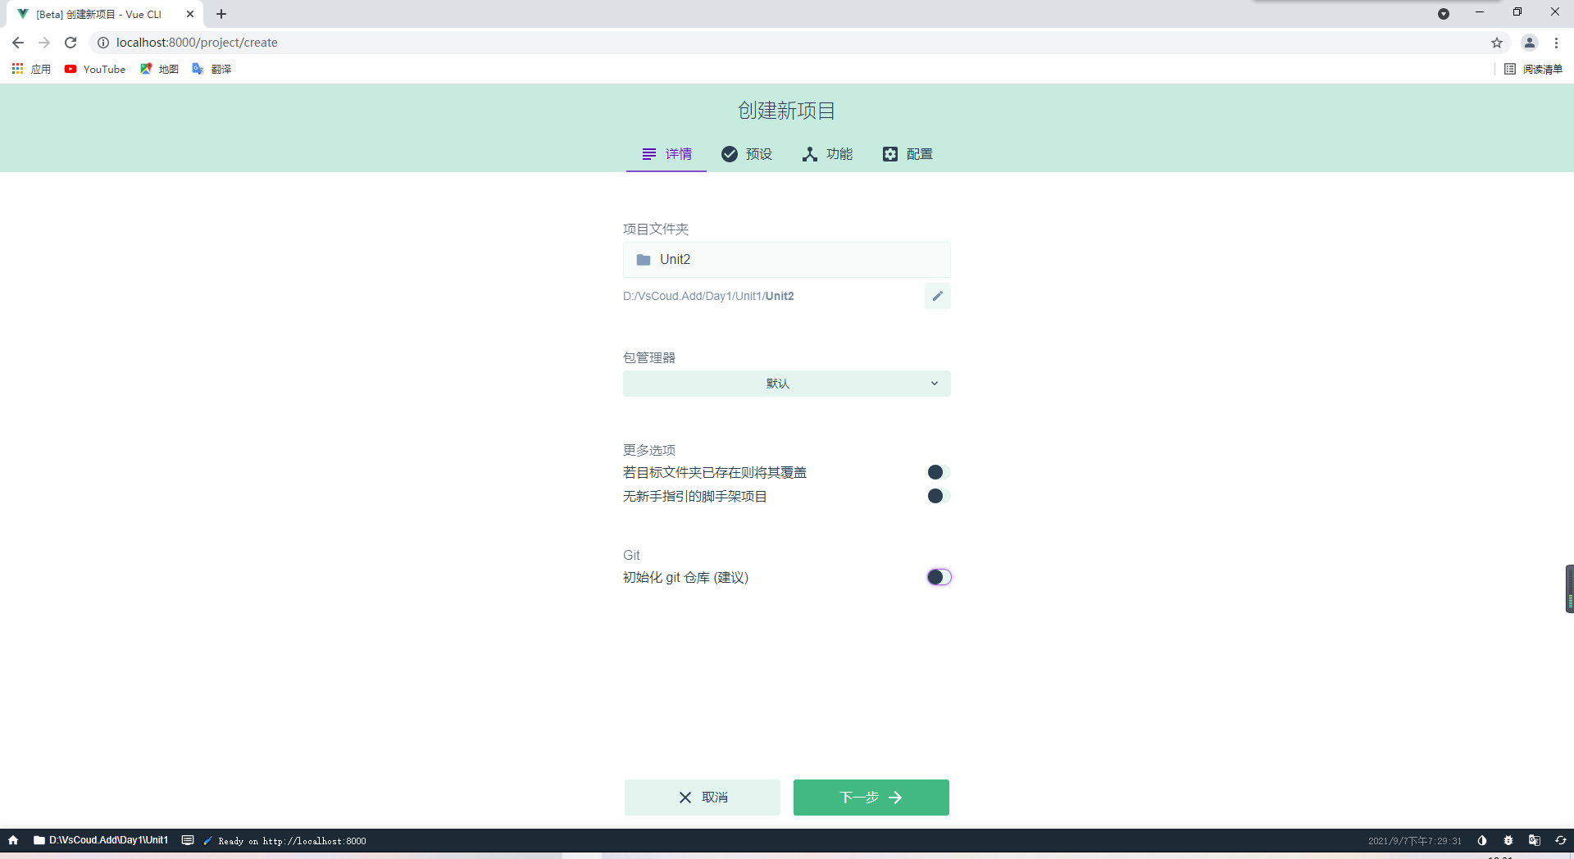The image size is (1574, 859).
Task: Click the 取消 cancel button
Action: pos(703,798)
